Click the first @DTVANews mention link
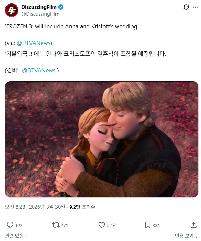 34,43
